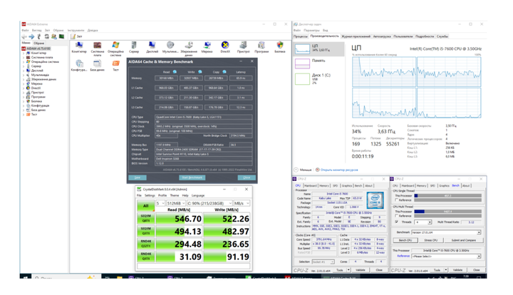Open the test count dropdown showing 5
Image resolution: width=513 pixels, height=295 pixels.
click(160, 203)
